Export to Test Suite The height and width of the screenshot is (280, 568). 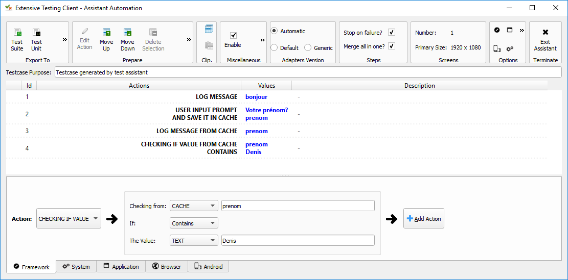[x=17, y=40]
